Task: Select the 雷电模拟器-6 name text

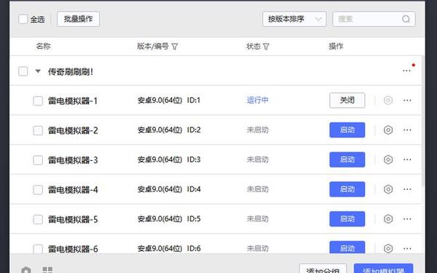Action: (x=73, y=249)
